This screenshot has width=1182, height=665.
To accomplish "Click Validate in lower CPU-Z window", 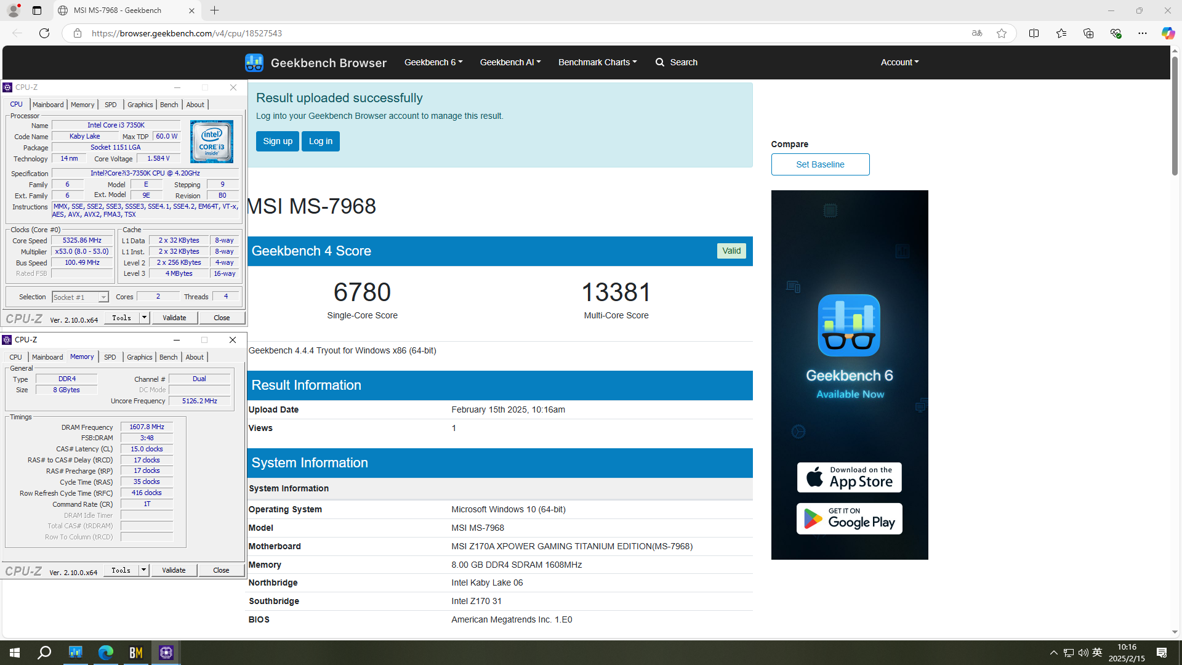I will click(174, 570).
